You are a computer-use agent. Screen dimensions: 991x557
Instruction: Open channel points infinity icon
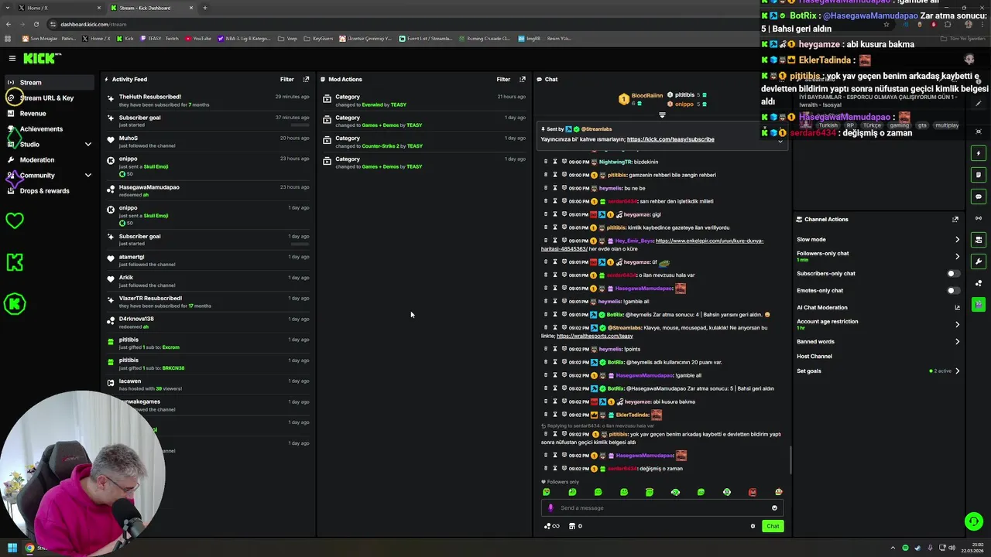(x=551, y=526)
